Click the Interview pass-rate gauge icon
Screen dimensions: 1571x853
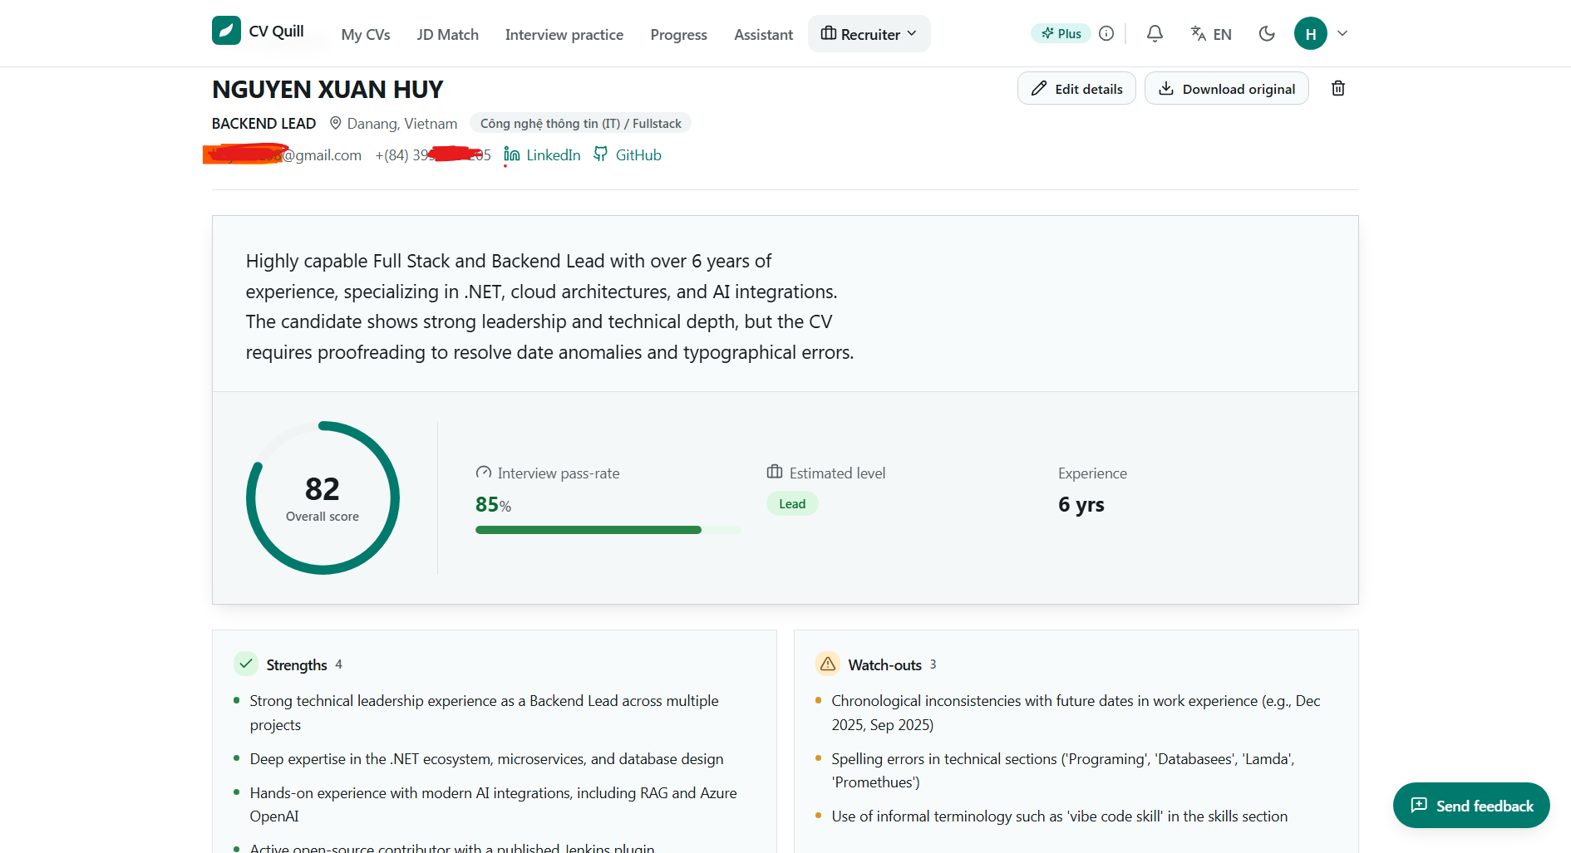[x=484, y=473]
